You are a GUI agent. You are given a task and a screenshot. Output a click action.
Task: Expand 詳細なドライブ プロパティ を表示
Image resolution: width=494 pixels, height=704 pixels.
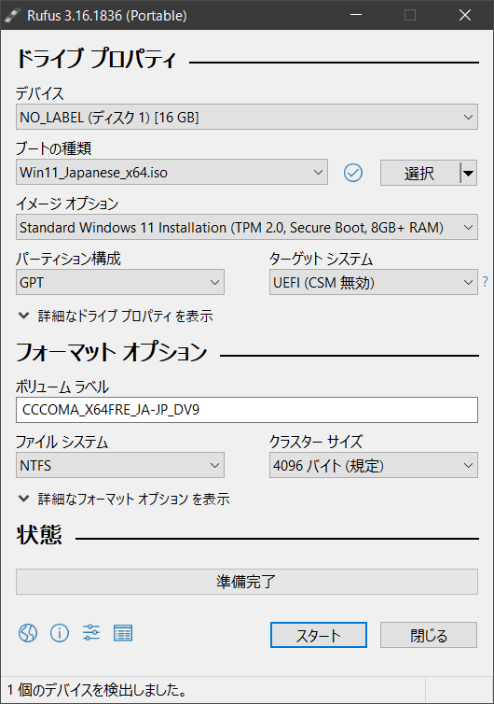pyautogui.click(x=116, y=317)
